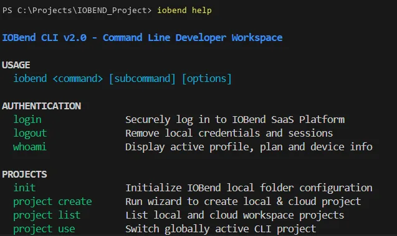Screen dimensions: 397x236
Task: Click 'List local and cloud workspace projects'
Action: (235, 216)
